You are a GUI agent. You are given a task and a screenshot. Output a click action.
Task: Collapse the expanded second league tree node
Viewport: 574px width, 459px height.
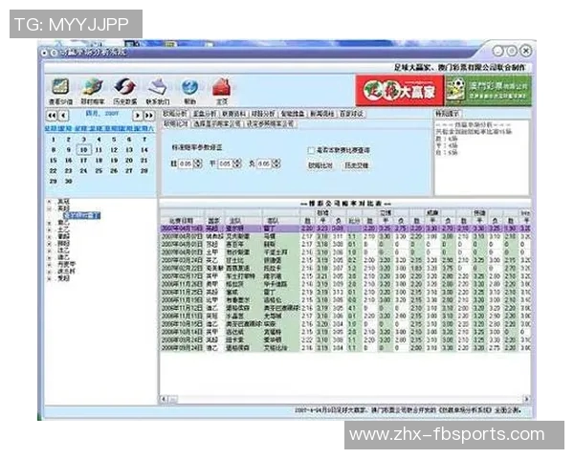(x=49, y=209)
